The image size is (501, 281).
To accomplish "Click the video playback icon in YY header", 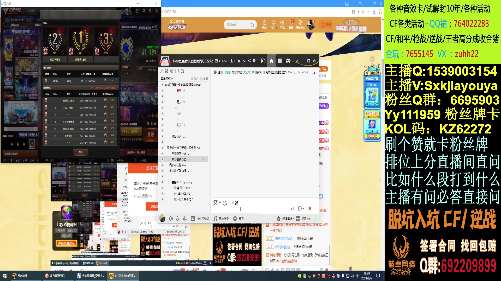I will 263,61.
